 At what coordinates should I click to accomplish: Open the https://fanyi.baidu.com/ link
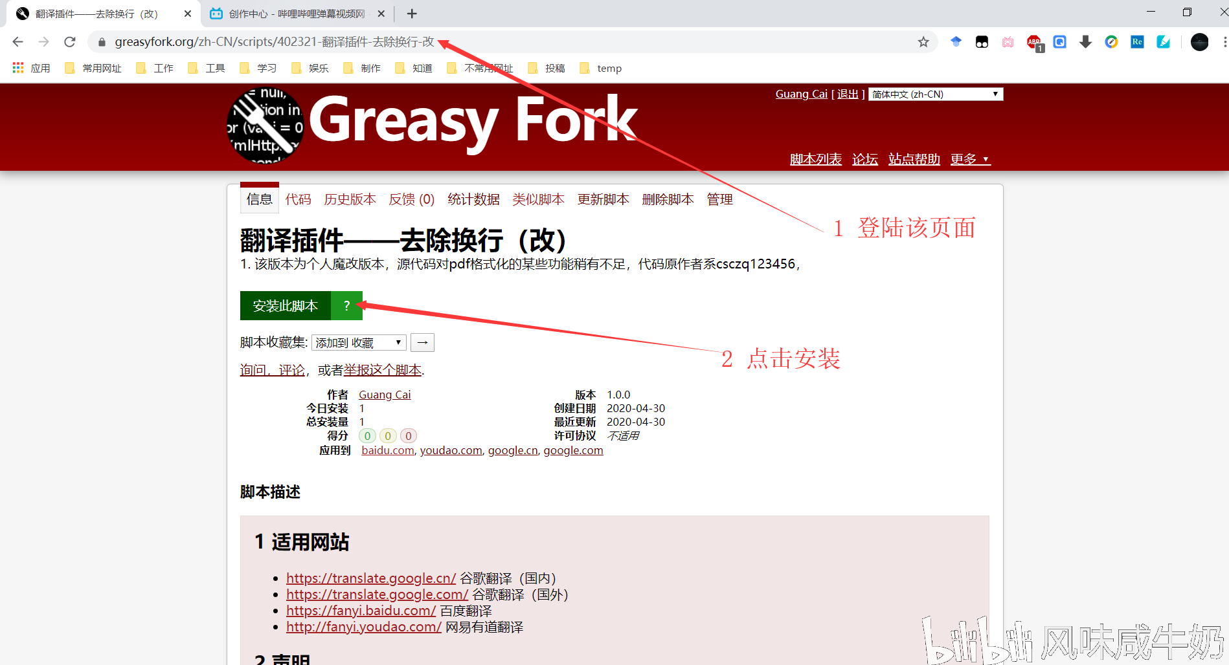click(361, 611)
